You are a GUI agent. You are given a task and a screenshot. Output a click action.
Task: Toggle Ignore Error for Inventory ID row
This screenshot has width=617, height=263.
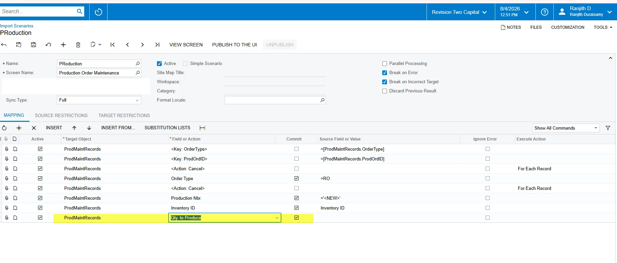click(x=487, y=208)
